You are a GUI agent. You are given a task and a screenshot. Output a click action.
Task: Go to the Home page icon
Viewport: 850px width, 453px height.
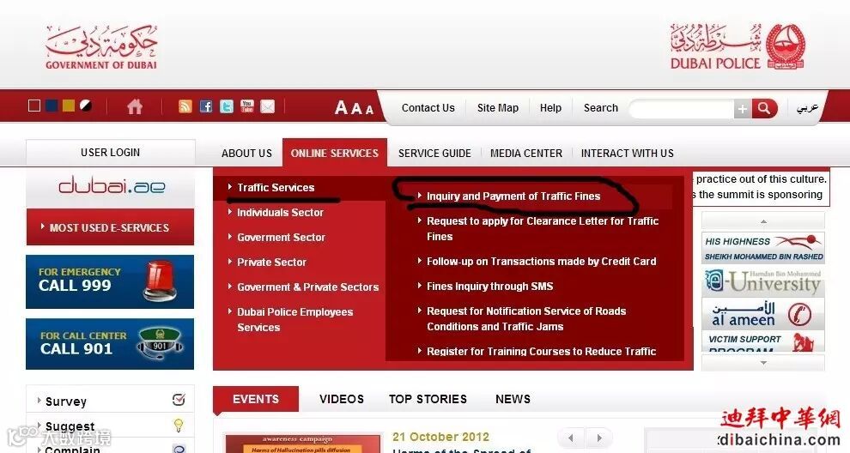click(x=135, y=106)
